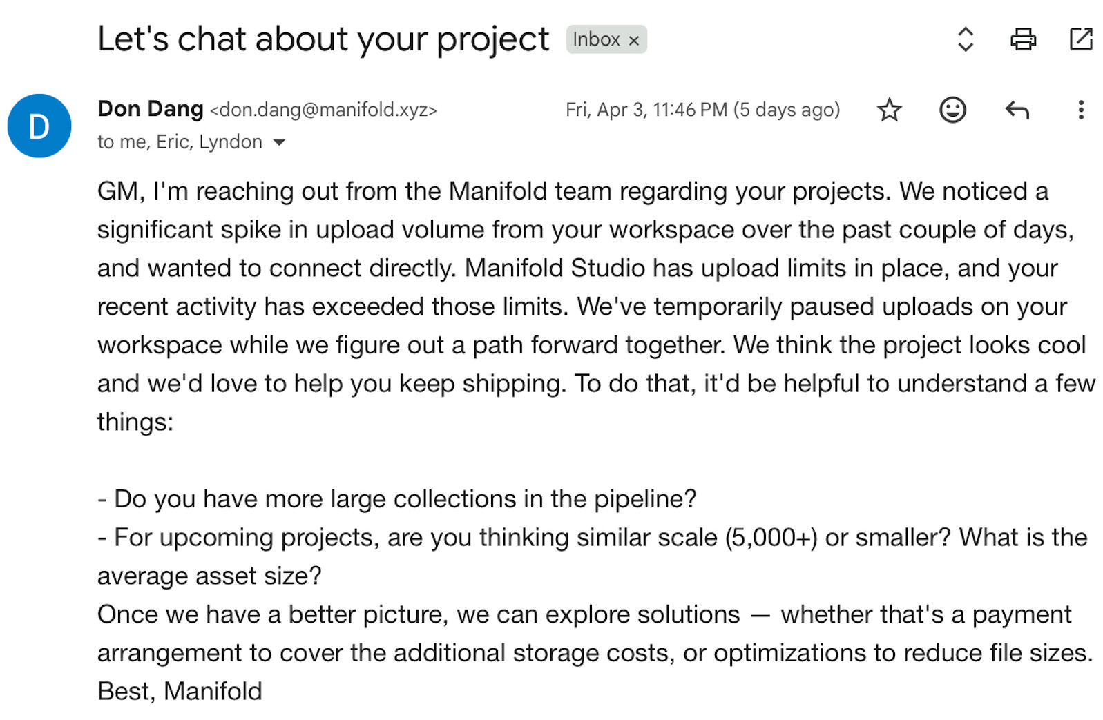Click the subject "Let's chat about your project"
The width and height of the screenshot is (1103, 720).
tap(323, 39)
